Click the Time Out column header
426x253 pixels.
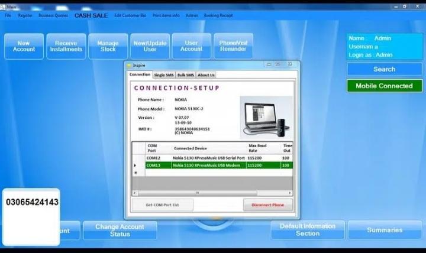tap(287, 148)
